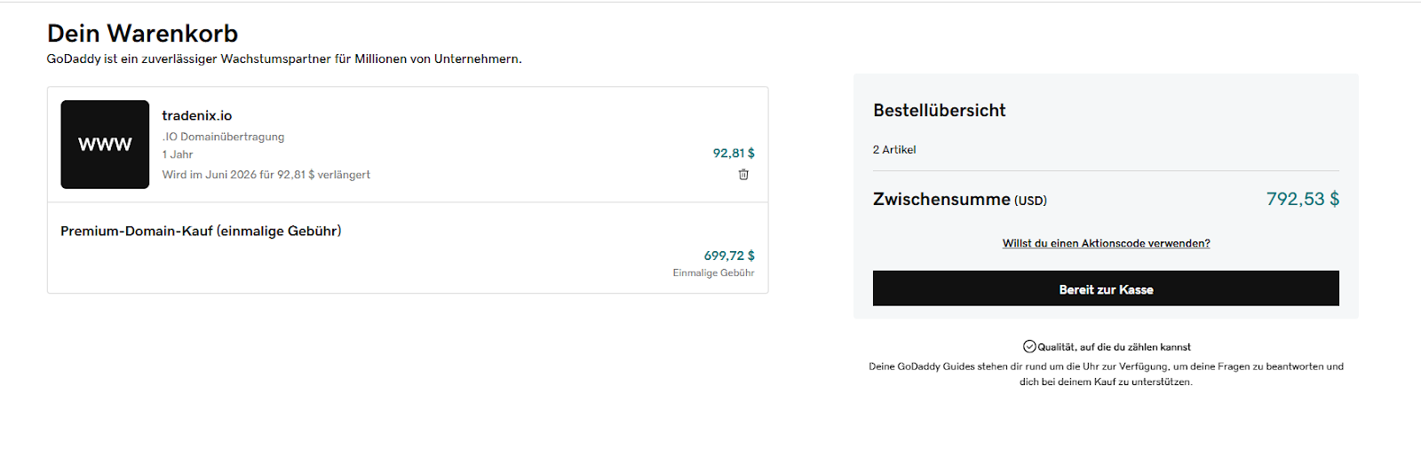The image size is (1421, 457).
Task: Click the Bestellübersicht heading
Action: point(940,110)
